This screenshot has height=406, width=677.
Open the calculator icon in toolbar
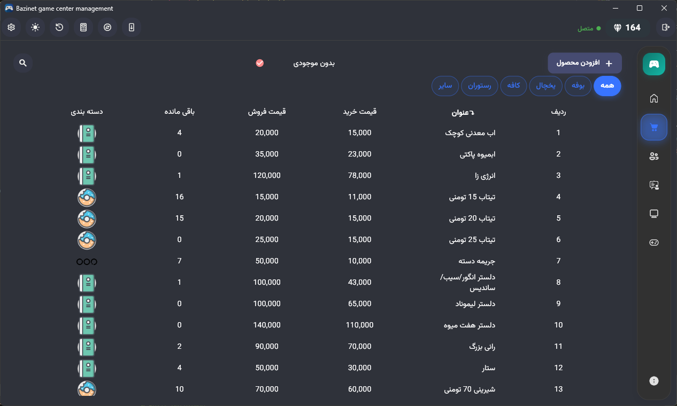(83, 27)
